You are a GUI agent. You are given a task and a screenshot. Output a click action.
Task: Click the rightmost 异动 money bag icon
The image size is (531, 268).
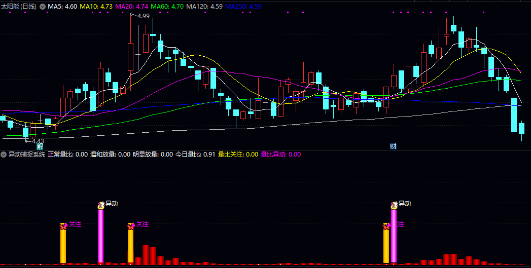point(394,205)
